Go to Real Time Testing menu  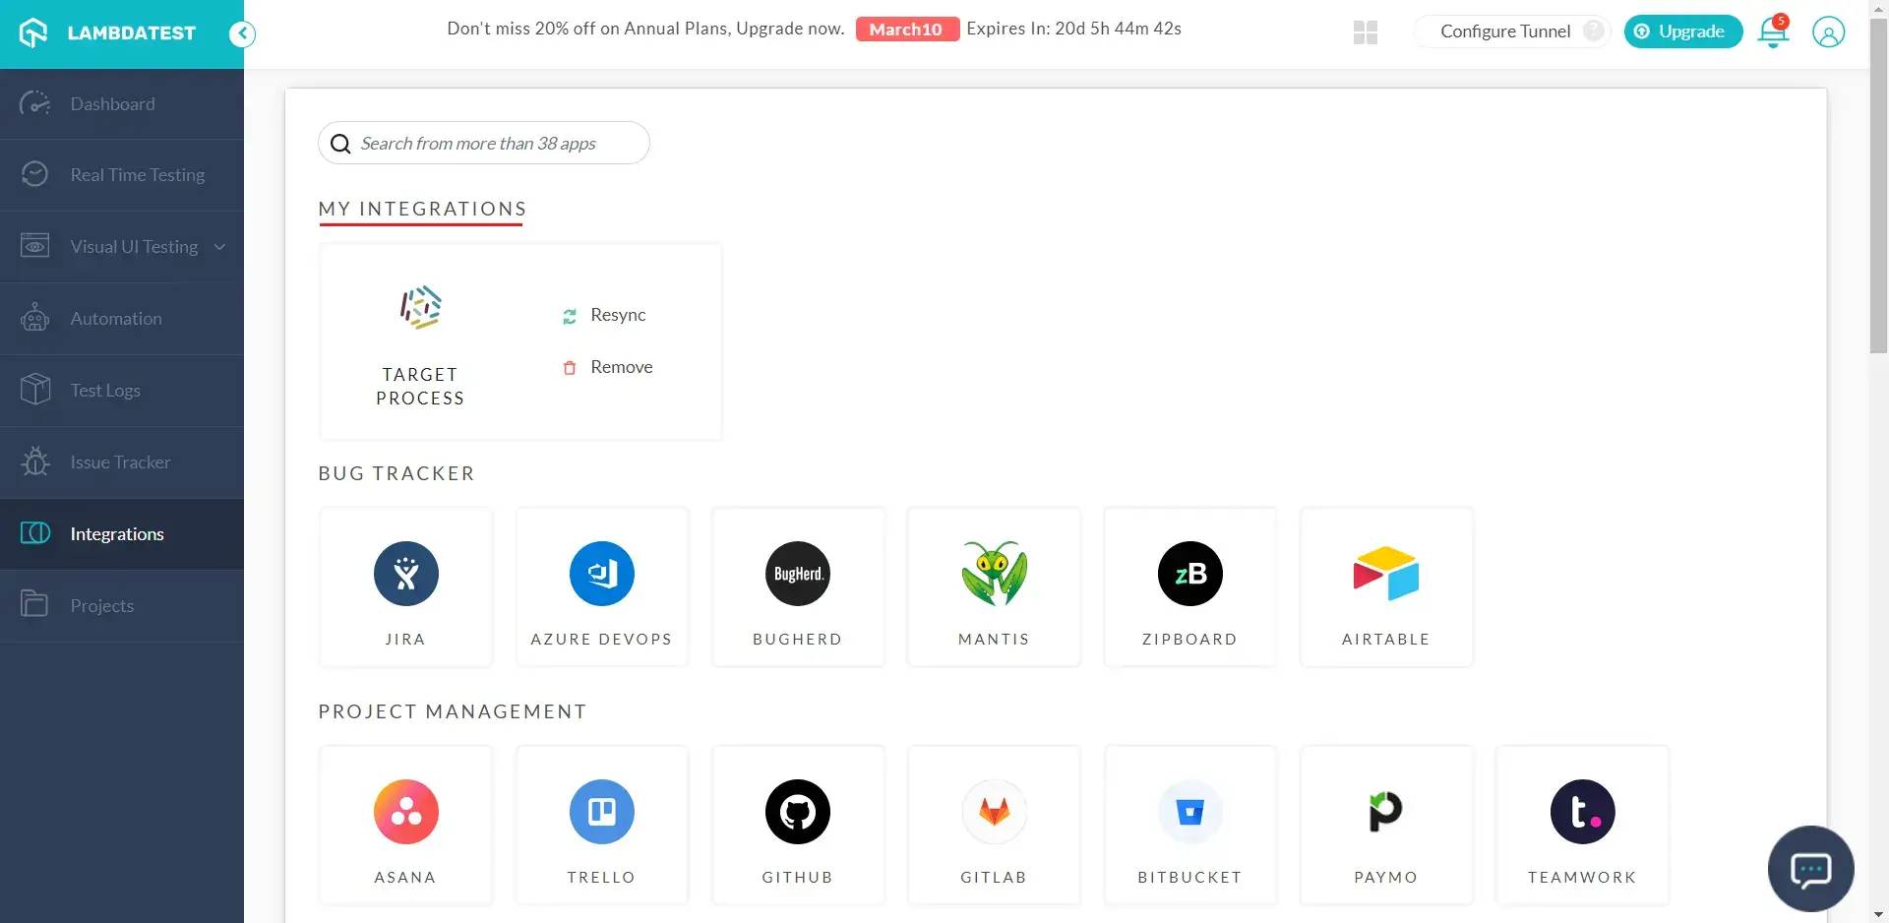(137, 175)
